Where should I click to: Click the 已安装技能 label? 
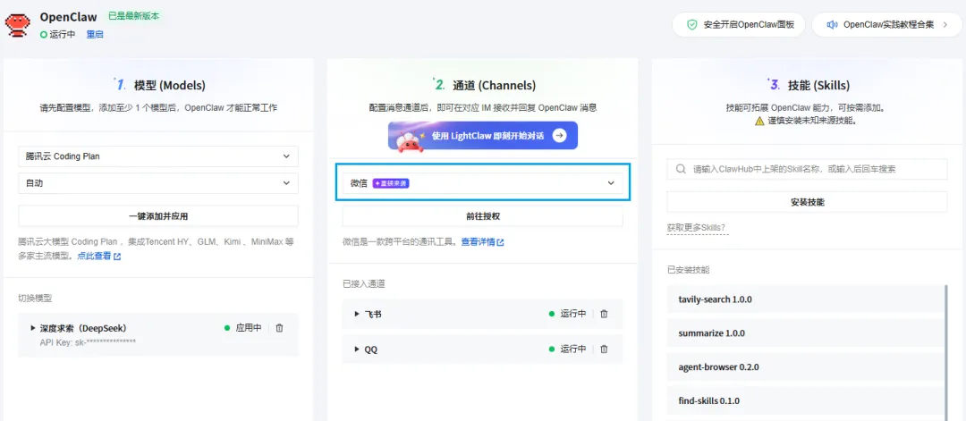tap(689, 270)
